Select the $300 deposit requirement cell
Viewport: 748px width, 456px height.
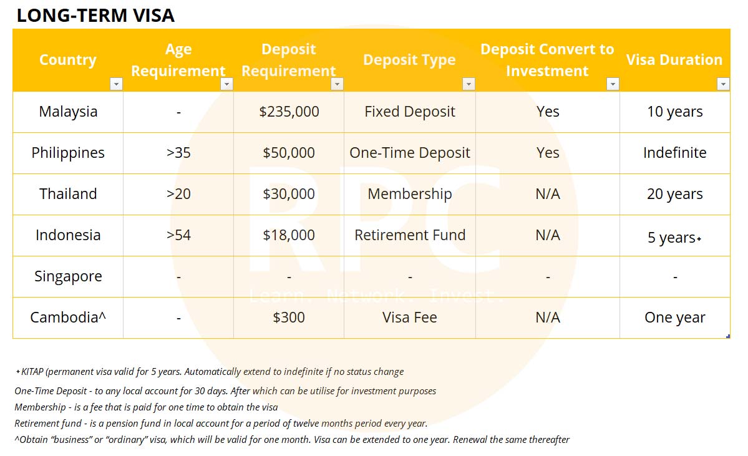pos(289,318)
